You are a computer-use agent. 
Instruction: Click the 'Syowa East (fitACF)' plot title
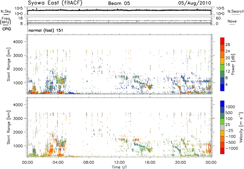coord(55,3)
